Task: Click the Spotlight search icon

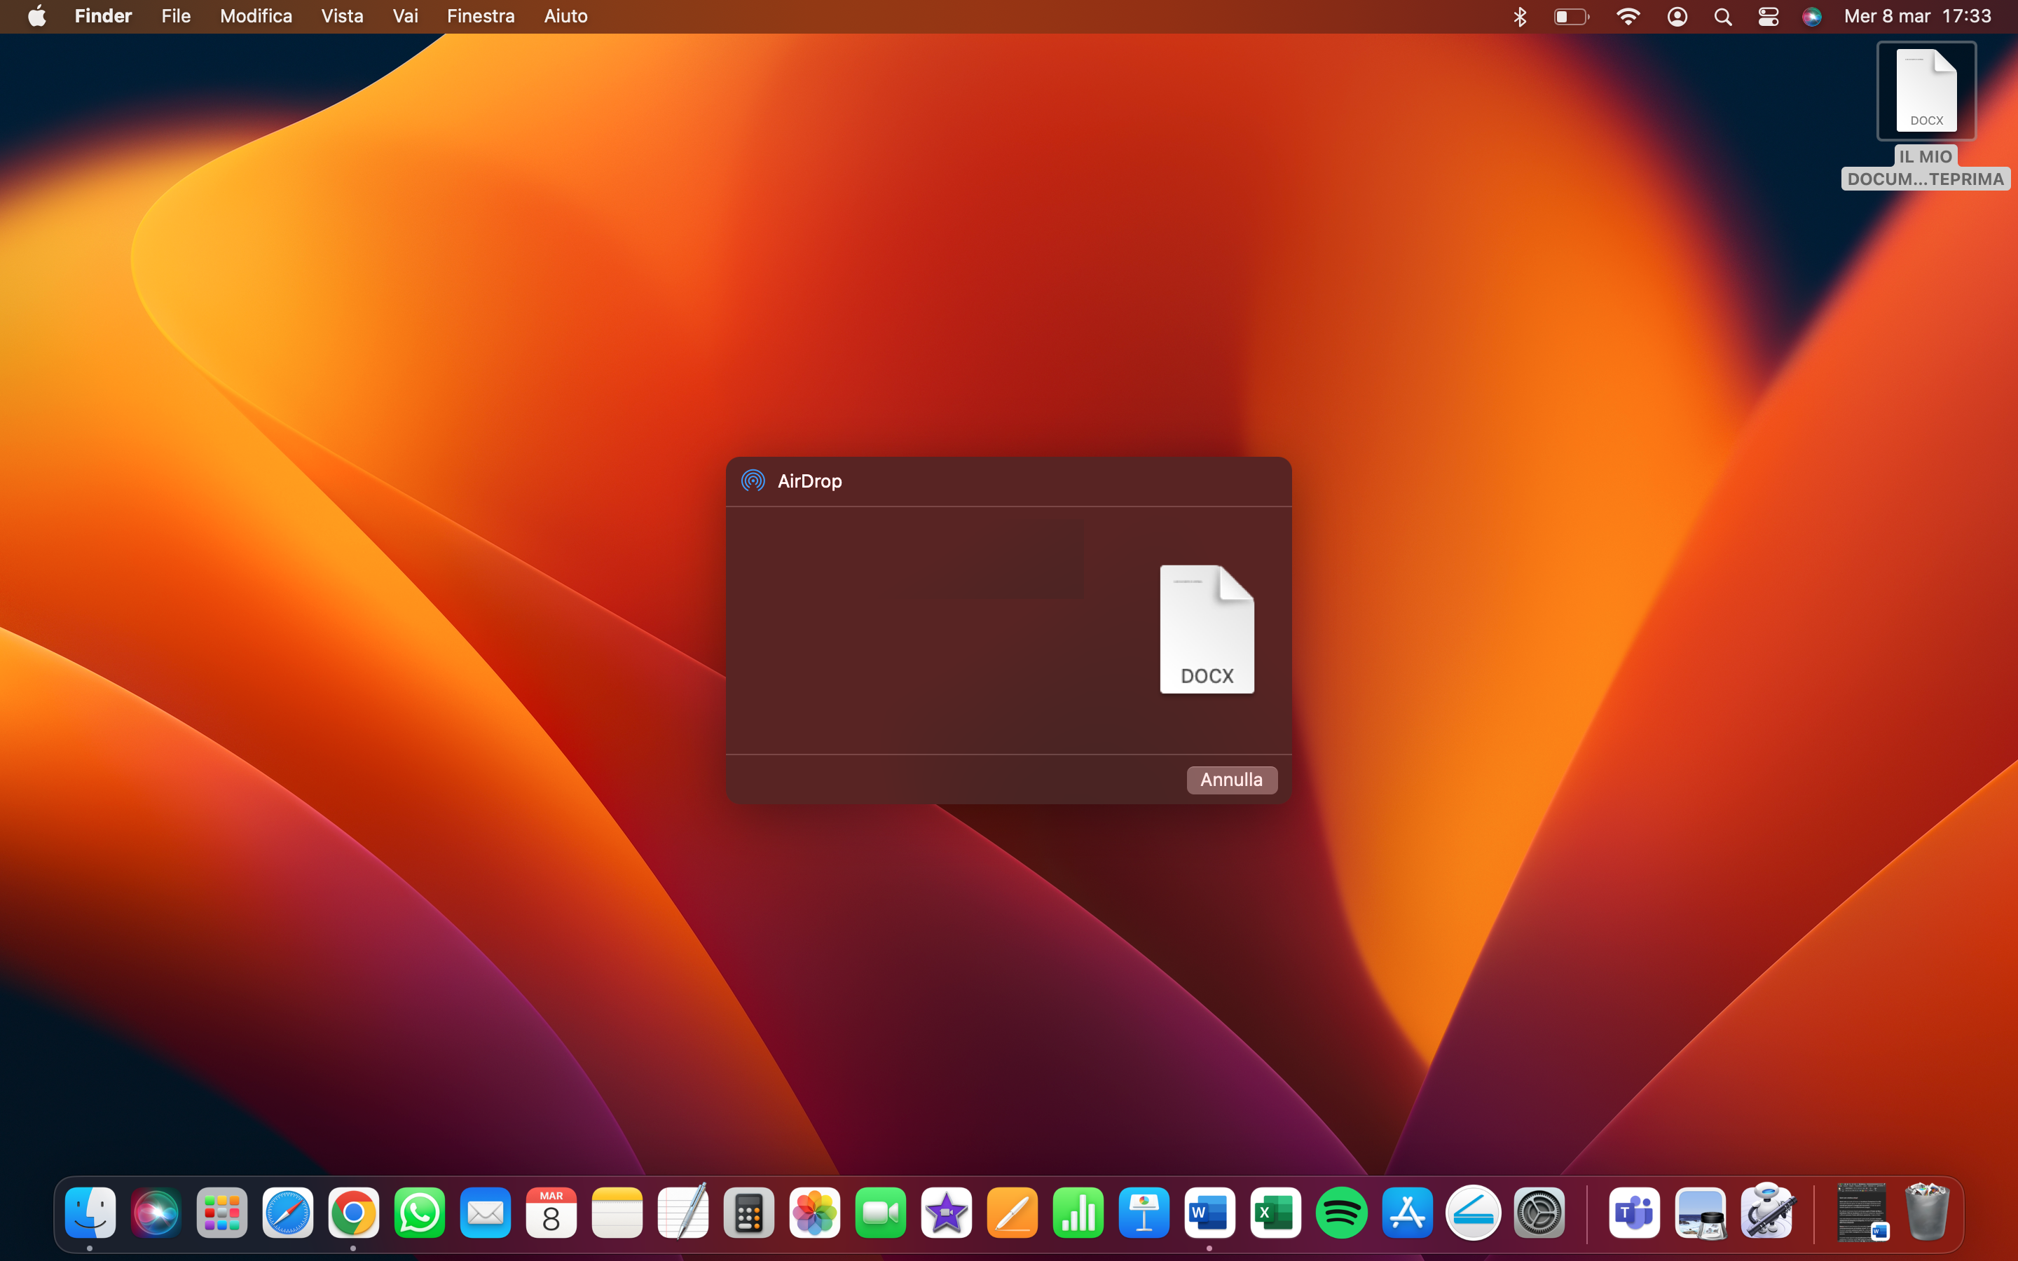Action: [x=1723, y=16]
